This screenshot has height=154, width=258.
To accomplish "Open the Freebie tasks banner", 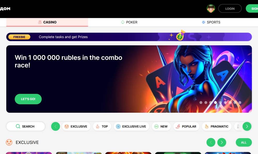I will pos(129,37).
